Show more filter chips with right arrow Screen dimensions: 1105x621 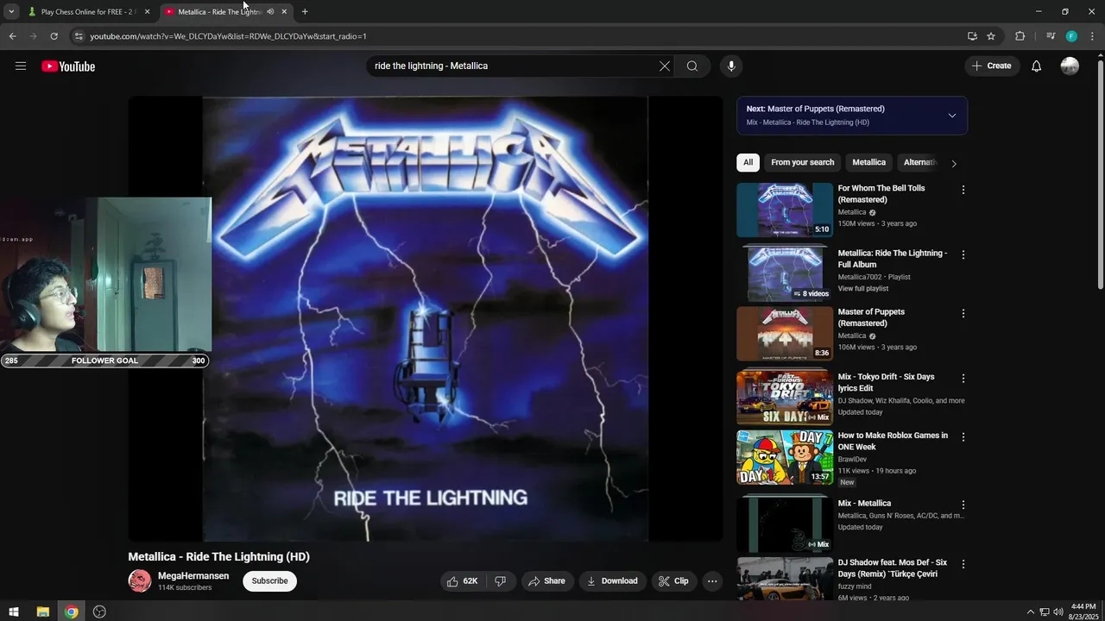953,163
